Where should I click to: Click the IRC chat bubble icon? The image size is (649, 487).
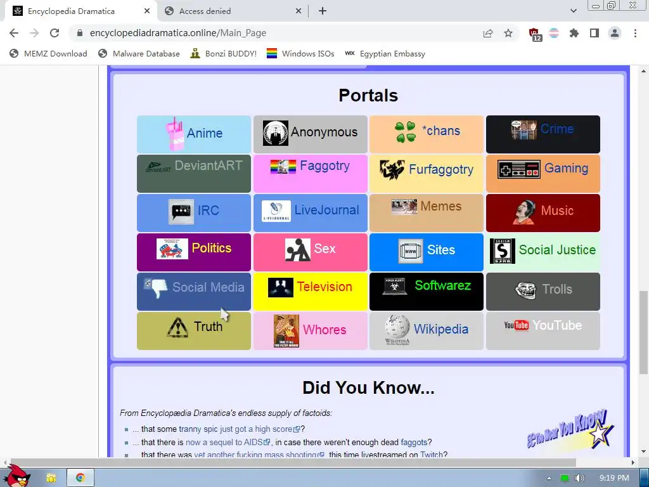(181, 212)
